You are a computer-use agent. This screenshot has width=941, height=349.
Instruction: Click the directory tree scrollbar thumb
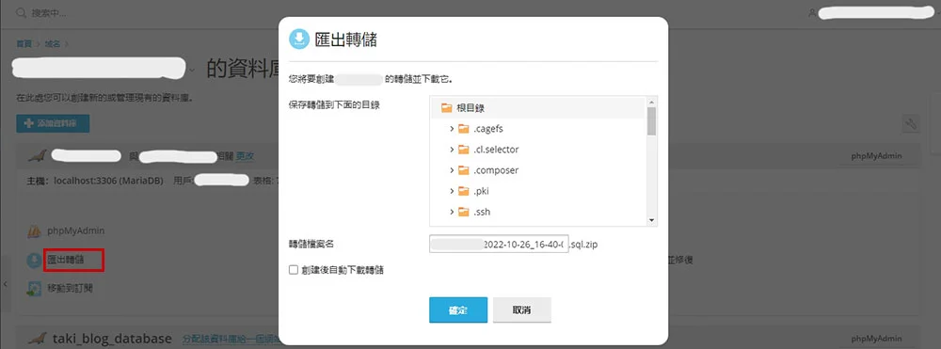pos(652,121)
